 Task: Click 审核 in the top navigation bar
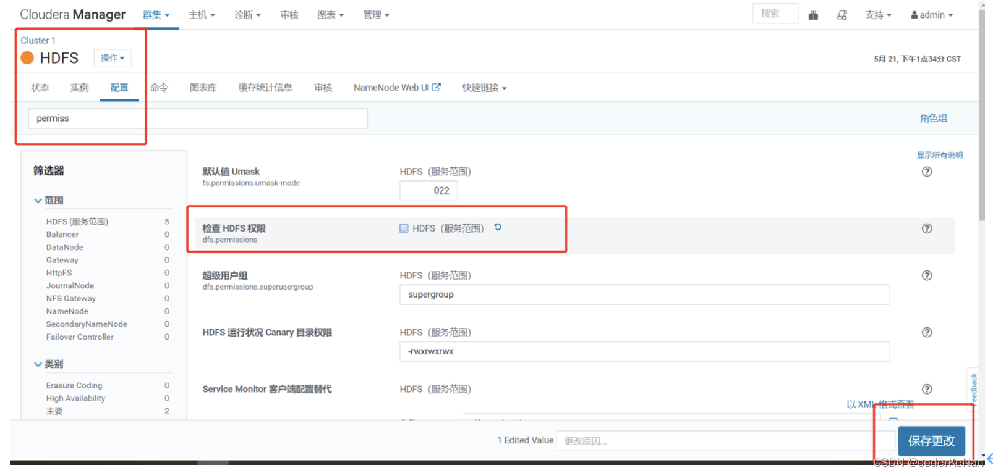point(289,15)
